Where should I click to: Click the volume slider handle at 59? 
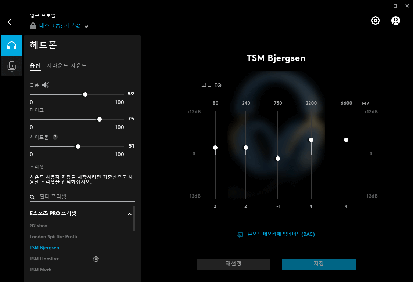[85, 94]
